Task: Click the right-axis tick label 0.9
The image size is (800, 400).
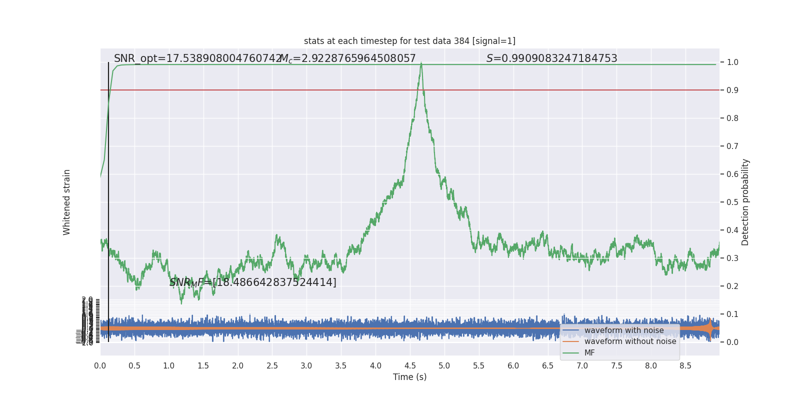Action: (x=732, y=90)
